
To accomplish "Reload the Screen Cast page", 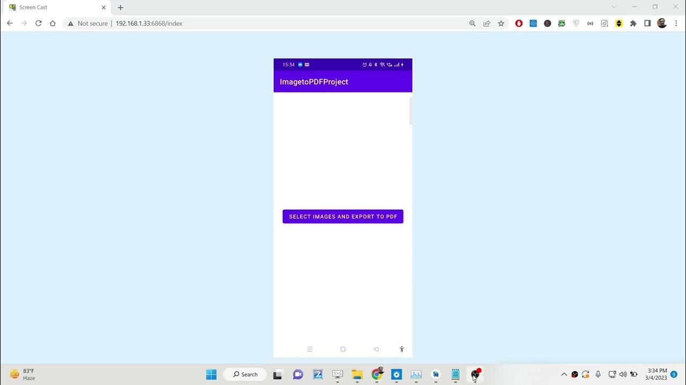I will click(38, 24).
